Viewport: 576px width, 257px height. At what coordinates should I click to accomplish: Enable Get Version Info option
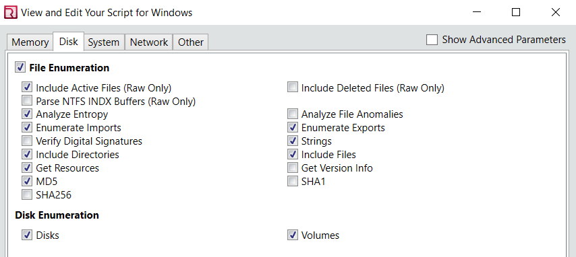293,168
